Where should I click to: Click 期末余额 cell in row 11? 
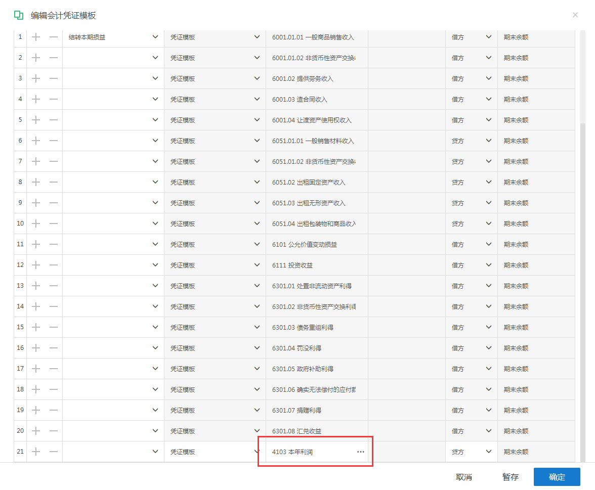(x=536, y=244)
